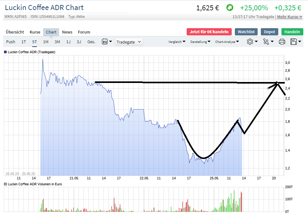Expand the arrow next to save icon
Viewport: 308px width, 221px height.
[x=300, y=42]
